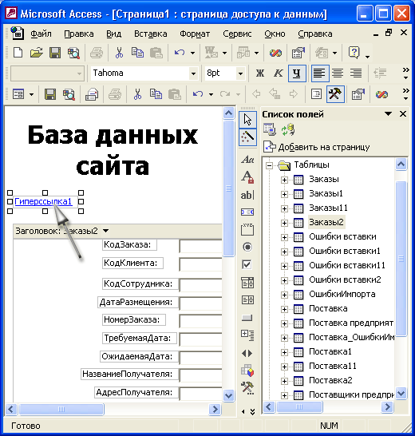This screenshot has width=415, height=436.
Task: Select the Option Button tool in toolbox
Action: 247,247
